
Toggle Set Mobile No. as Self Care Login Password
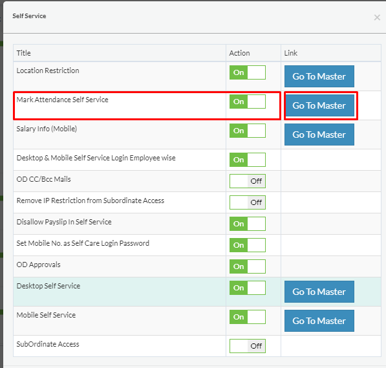tap(248, 245)
